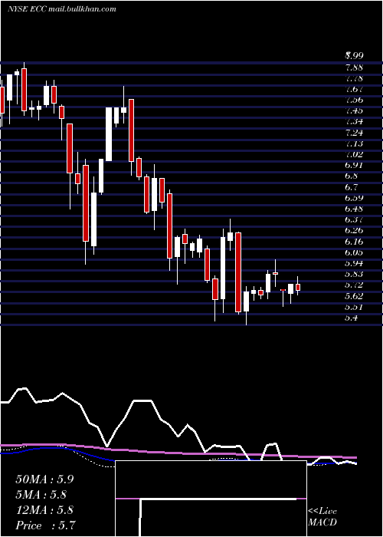Click the 50MA : 5.9 readout
This screenshot has width=383, height=537.
[x=44, y=479]
